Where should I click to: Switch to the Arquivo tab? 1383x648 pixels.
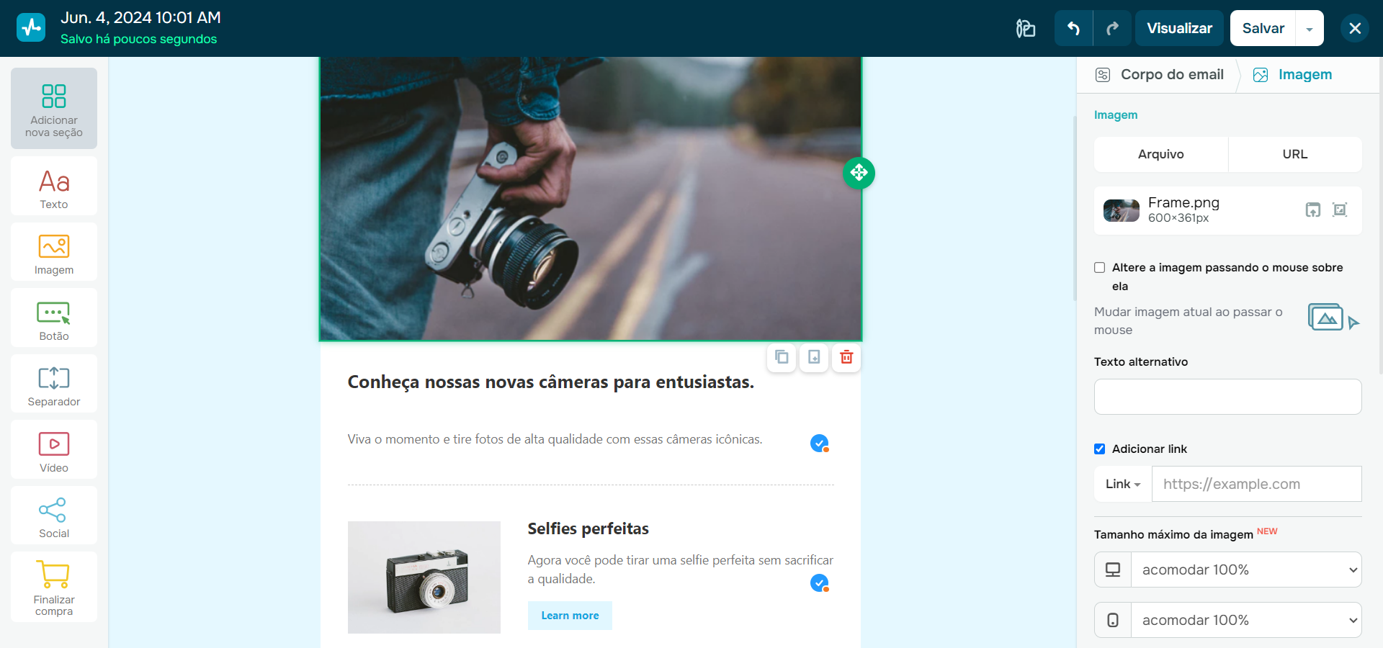tap(1161, 154)
